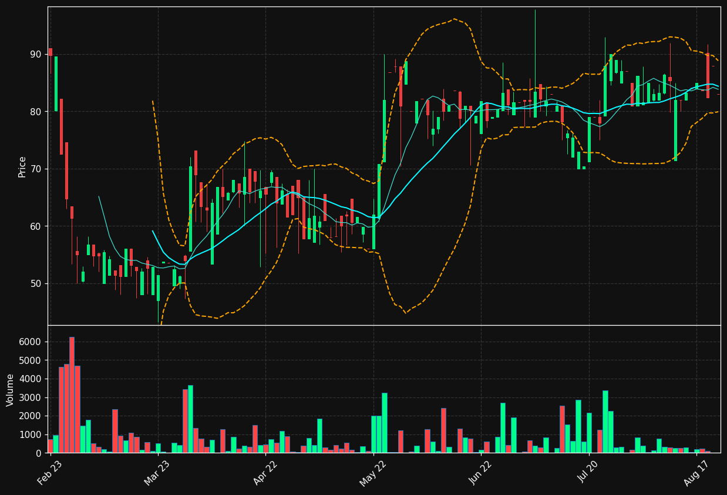Click the 'Mar 23' date label
This screenshot has height=495, width=727.
coord(157,473)
